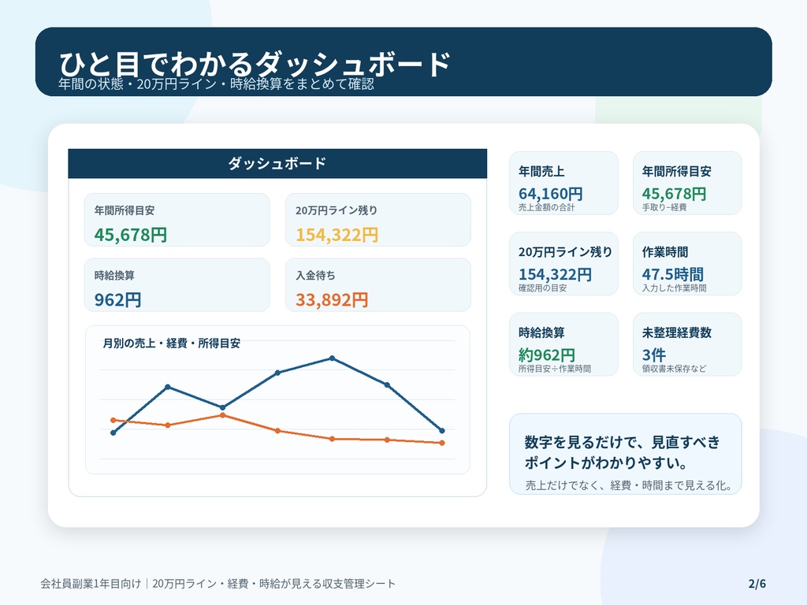The image size is (807, 605).
Task: Click the caption 手取り−経費
Action: click(664, 207)
